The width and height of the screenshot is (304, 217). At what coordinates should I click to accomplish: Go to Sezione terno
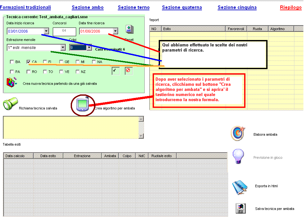[134, 7]
